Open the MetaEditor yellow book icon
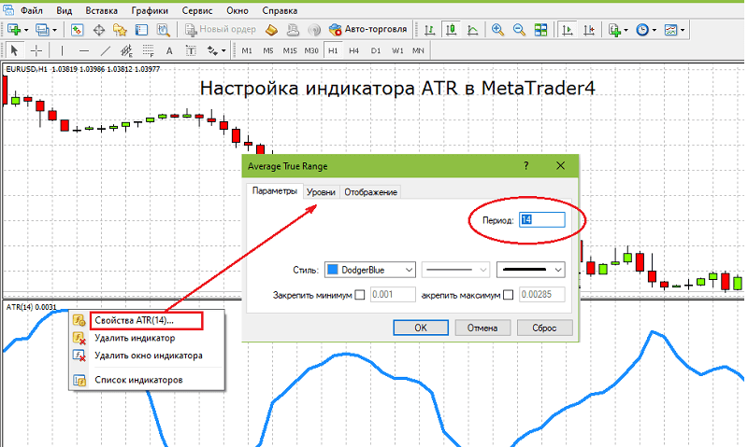 271,30
